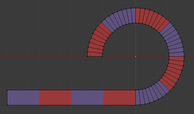Image resolution: width=194 pixels, height=114 pixels.
Task: Select the red strip face touching the curve
Action: (x=119, y=98)
